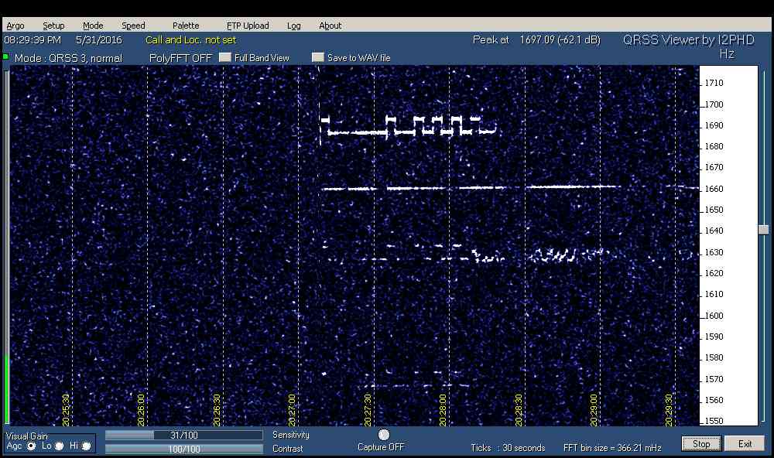
Task: Click the 08:29:39 PM clock display
Action: pyautogui.click(x=33, y=40)
